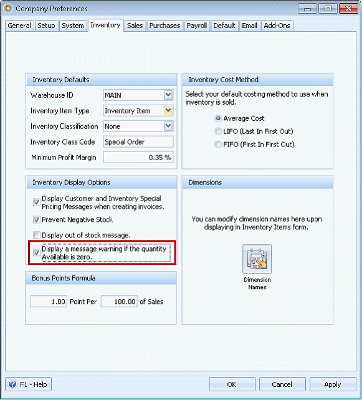Open the System tab
Screen dimensions: 362x400
pos(73,26)
